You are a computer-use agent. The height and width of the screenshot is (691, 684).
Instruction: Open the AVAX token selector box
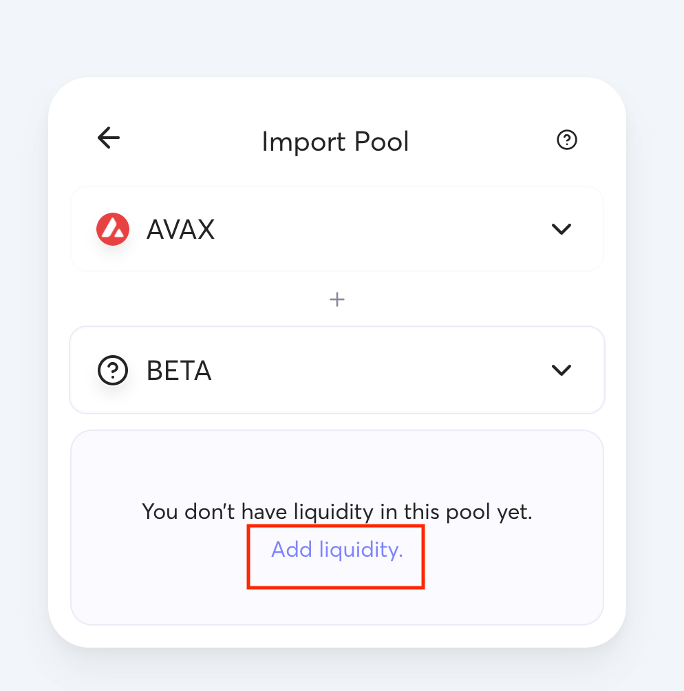[x=336, y=229]
